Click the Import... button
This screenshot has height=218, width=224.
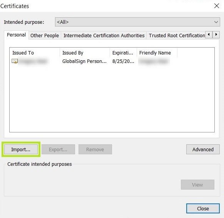(x=21, y=149)
